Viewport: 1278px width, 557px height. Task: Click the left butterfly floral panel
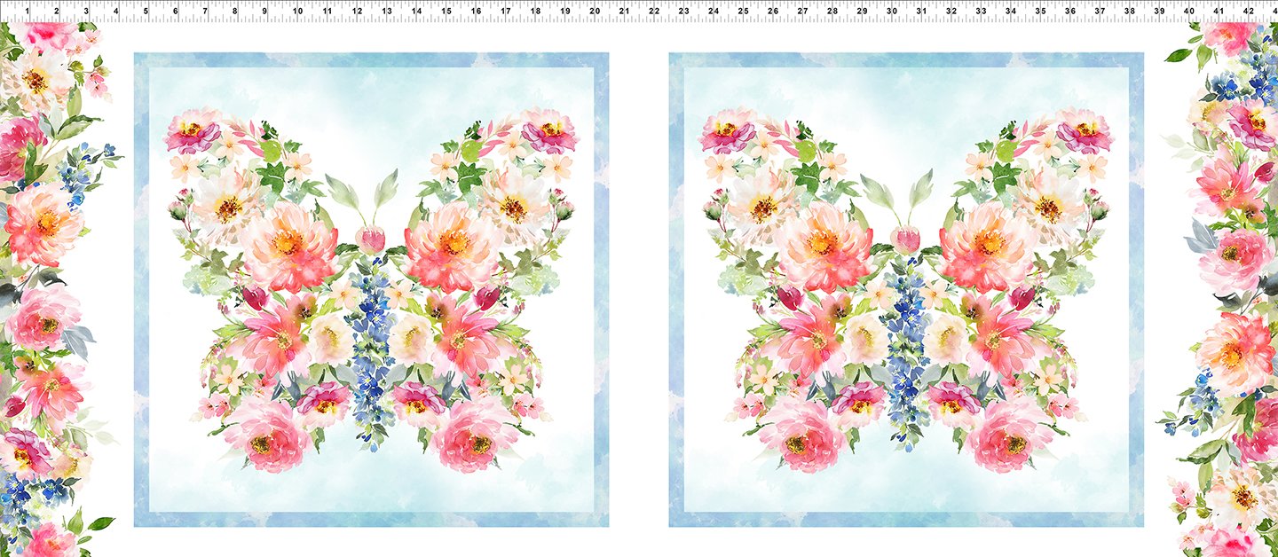(371, 290)
